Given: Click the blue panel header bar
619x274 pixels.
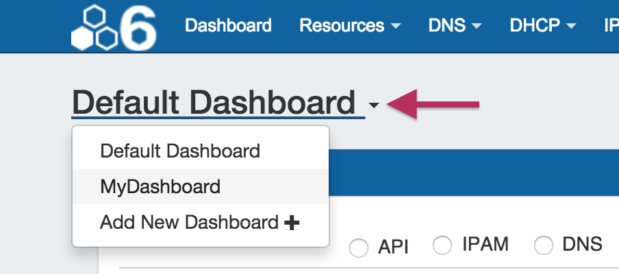Looking at the screenshot, I should point(472,172).
